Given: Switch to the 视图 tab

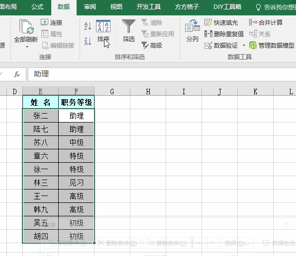Looking at the screenshot, I should pyautogui.click(x=116, y=7).
